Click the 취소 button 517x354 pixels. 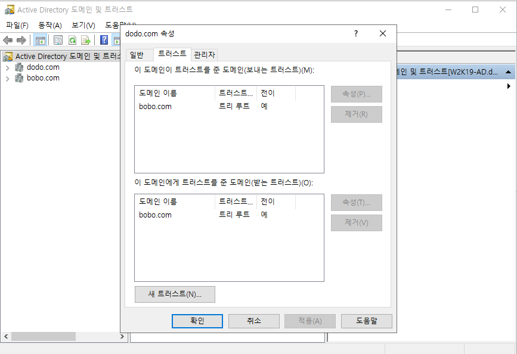pos(254,321)
